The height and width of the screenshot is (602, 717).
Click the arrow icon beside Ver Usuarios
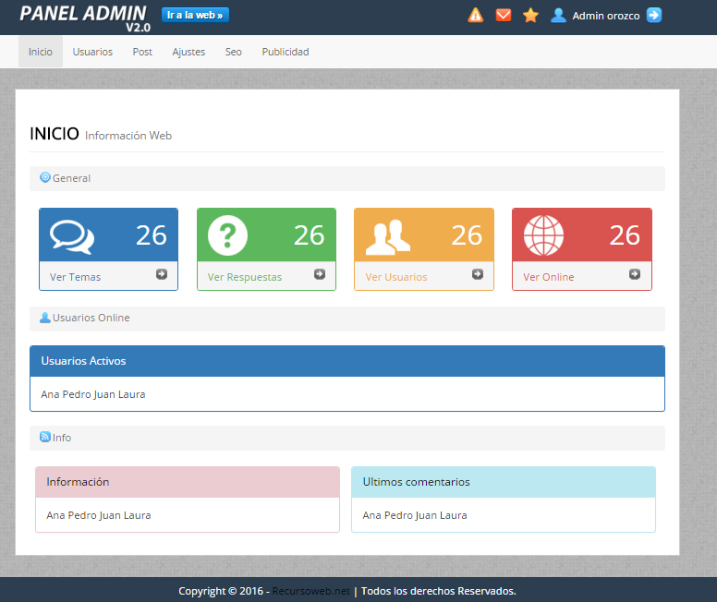tap(478, 274)
